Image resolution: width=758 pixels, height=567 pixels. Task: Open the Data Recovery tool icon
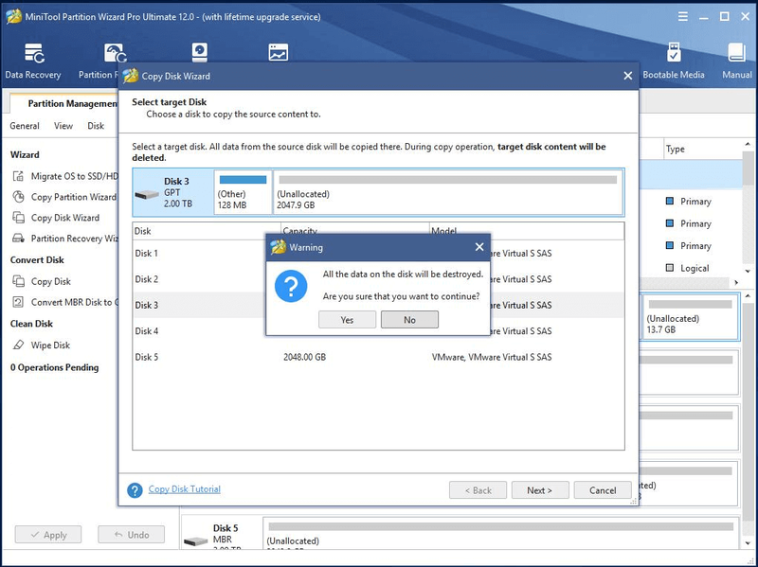coord(34,53)
